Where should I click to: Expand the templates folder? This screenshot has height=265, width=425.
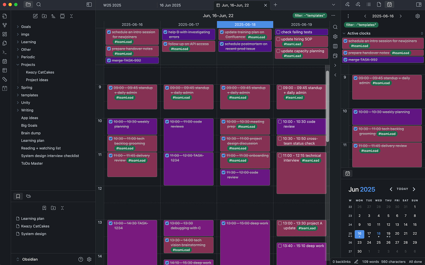pyautogui.click(x=18, y=95)
